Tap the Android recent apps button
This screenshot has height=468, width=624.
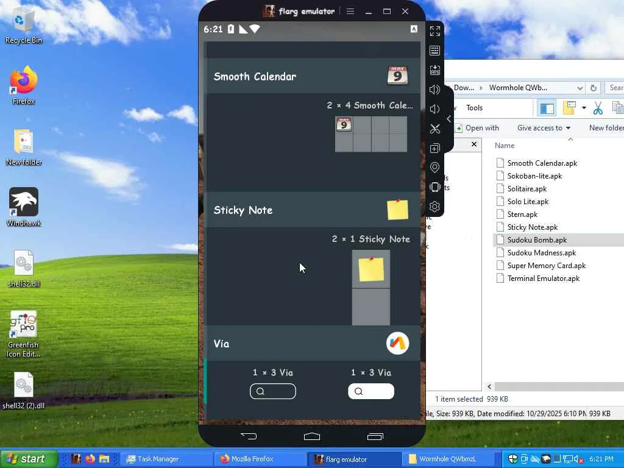click(375, 436)
